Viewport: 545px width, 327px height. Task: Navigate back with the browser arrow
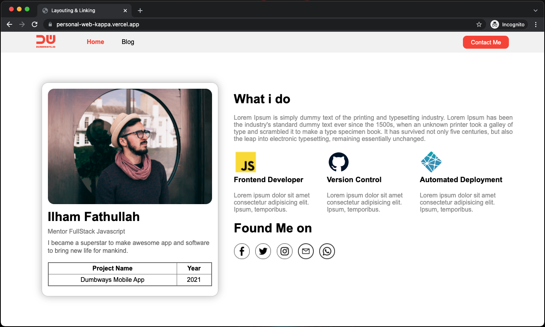point(9,24)
